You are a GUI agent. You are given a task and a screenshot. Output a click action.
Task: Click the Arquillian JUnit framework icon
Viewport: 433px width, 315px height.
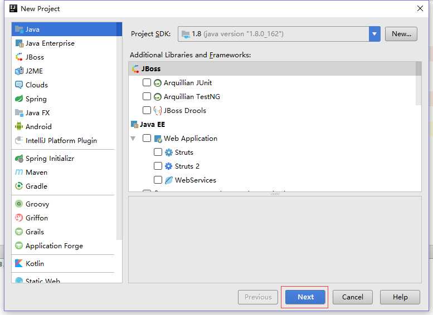click(157, 83)
